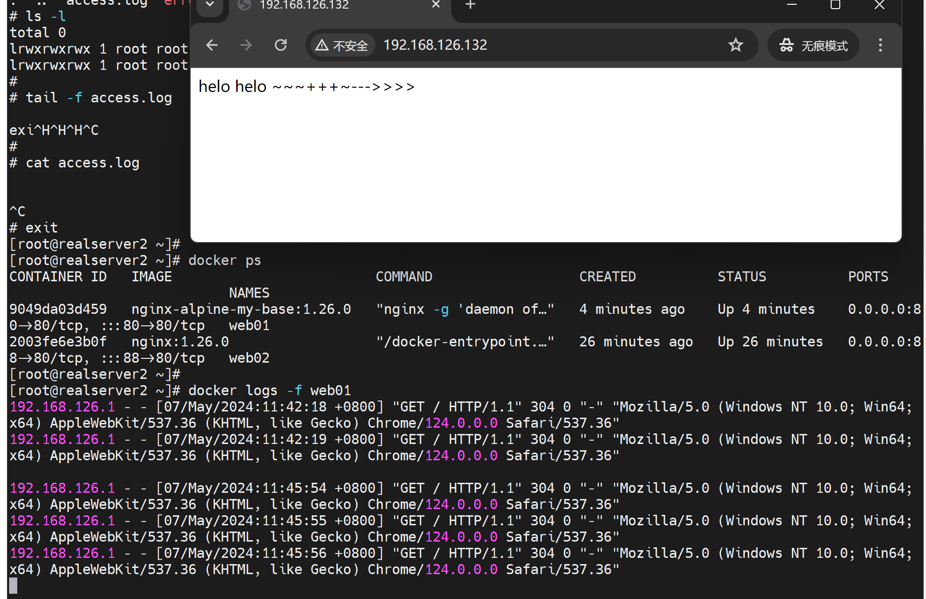
Task: Open a new browser tab
Action: pyautogui.click(x=470, y=5)
